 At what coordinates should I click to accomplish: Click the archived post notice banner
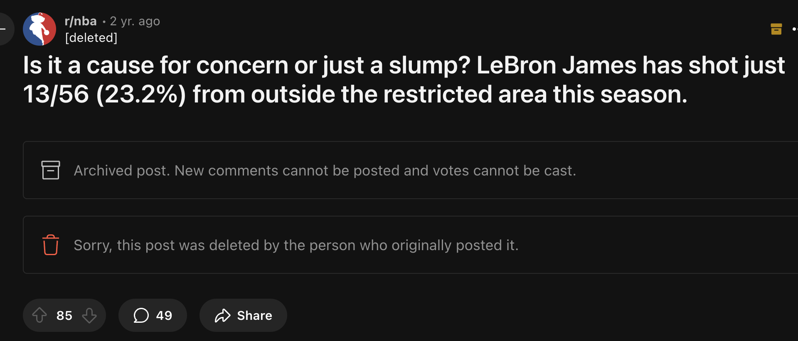click(325, 170)
